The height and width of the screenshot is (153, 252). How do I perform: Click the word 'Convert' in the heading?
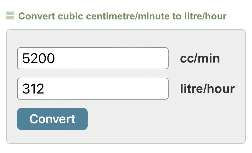pos(37,16)
